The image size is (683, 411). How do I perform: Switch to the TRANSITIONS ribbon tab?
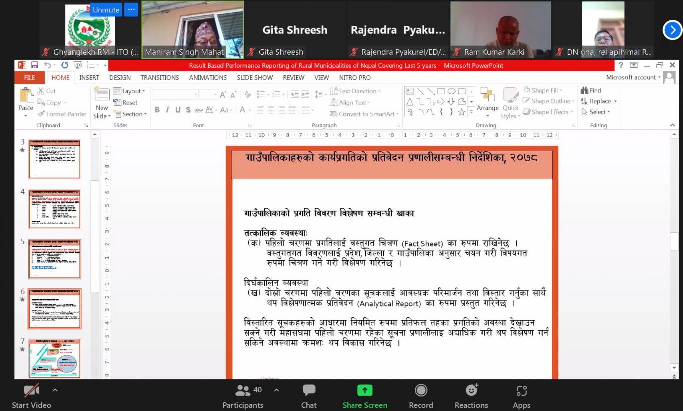tap(160, 78)
